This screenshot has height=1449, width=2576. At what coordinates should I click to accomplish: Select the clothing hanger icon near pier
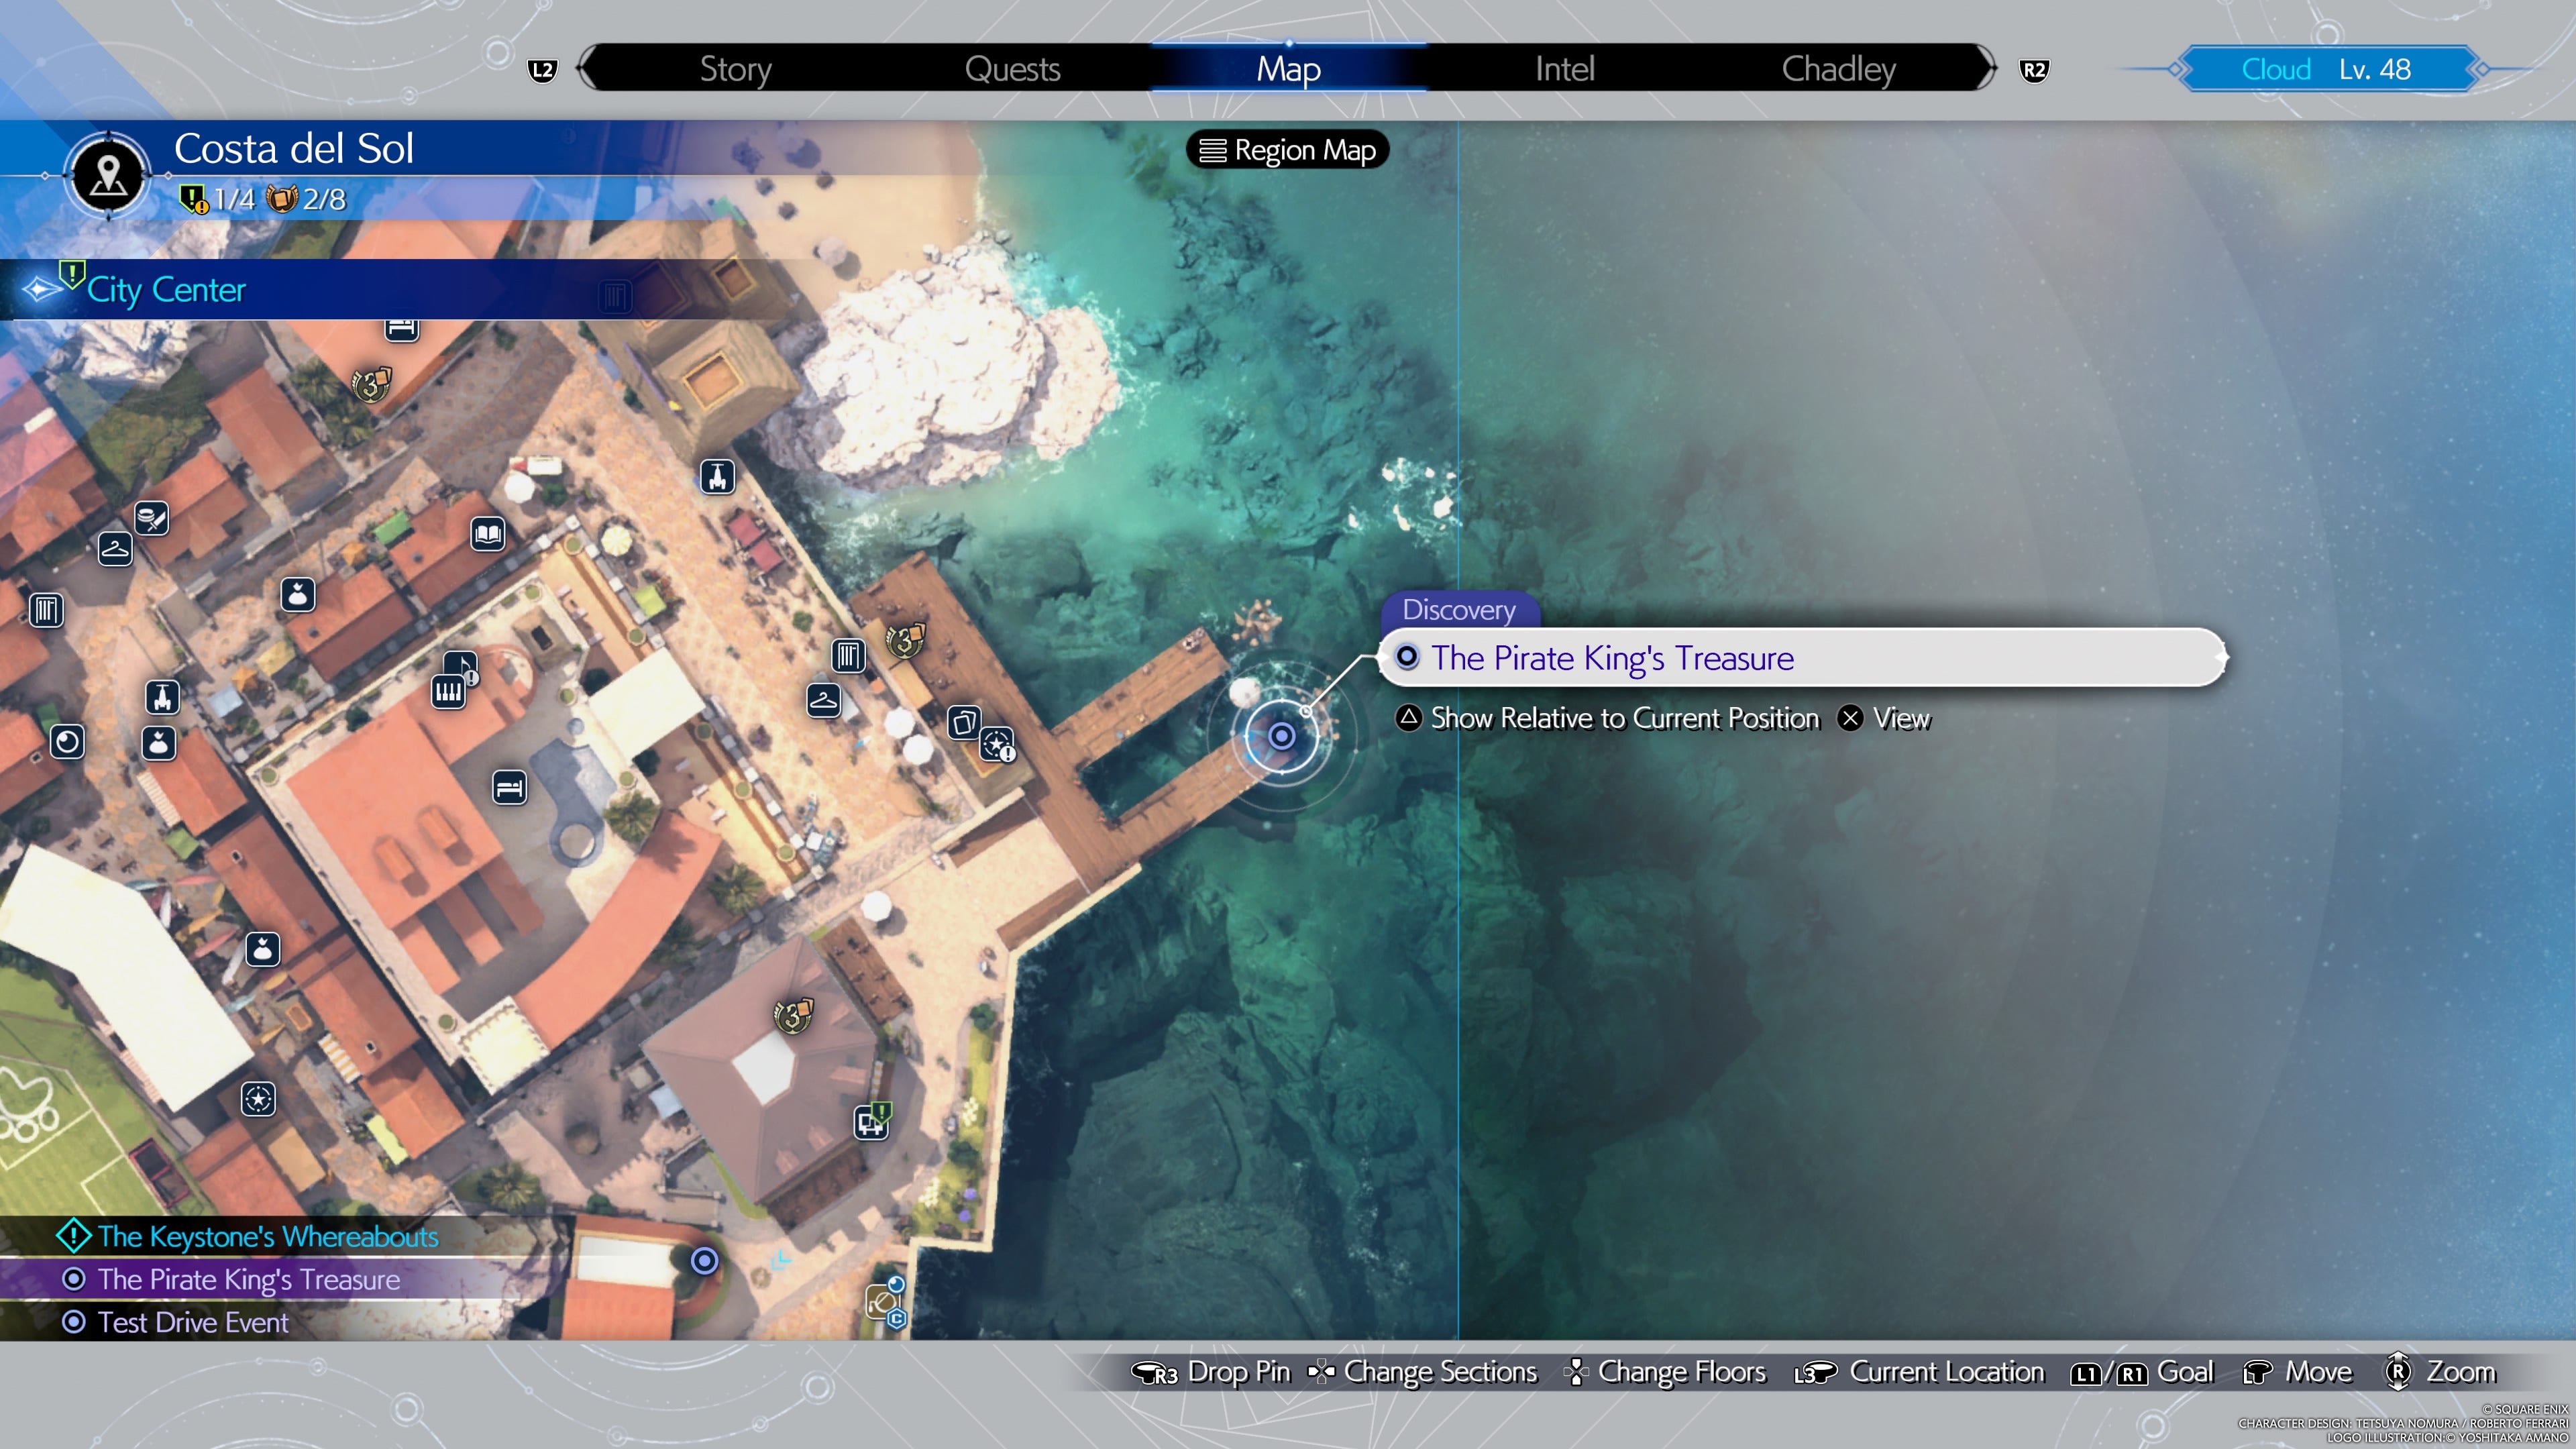(823, 700)
